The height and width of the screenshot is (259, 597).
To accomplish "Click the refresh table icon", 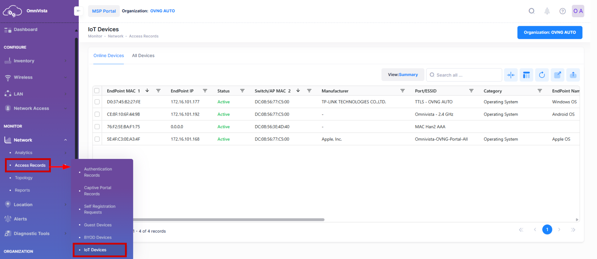I will point(542,75).
